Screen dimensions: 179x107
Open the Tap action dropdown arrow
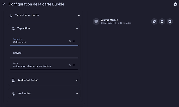tap(74, 41)
